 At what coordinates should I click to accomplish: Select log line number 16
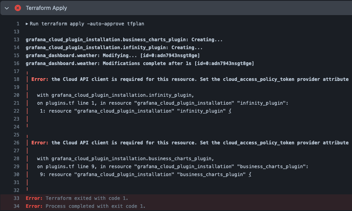[17, 63]
